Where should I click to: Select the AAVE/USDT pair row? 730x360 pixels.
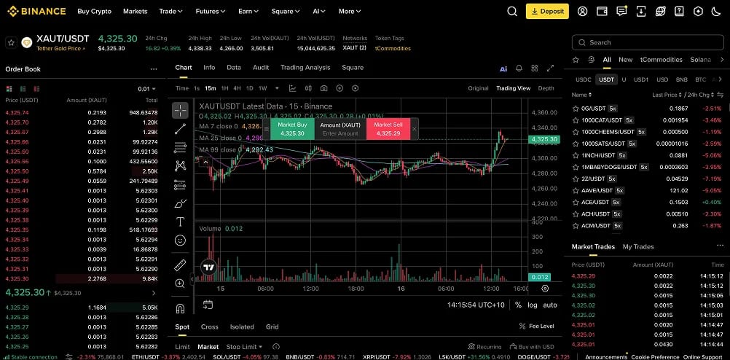click(648, 190)
